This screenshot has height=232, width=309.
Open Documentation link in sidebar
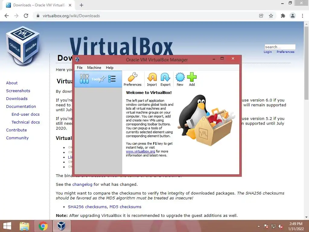21,107
